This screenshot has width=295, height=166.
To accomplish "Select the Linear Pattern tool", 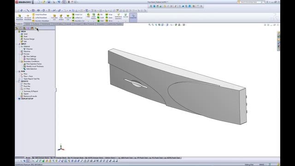I will (94, 17).
